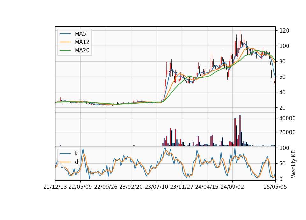Click the MA5 legend label
306x220 pixels.
coord(80,34)
